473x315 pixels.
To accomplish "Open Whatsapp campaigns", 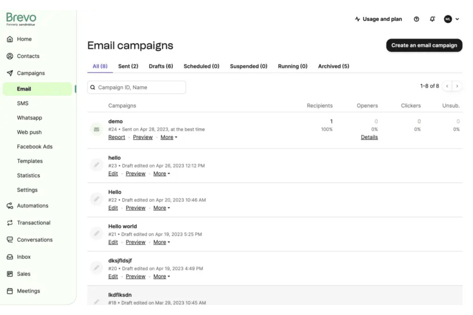I will 29,118.
